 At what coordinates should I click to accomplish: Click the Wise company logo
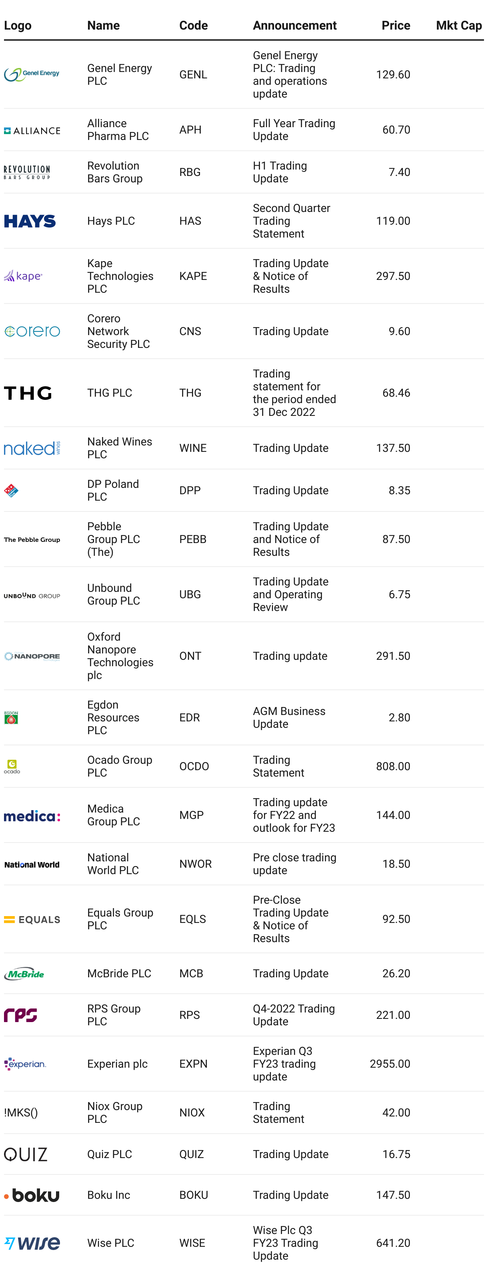tap(32, 1243)
